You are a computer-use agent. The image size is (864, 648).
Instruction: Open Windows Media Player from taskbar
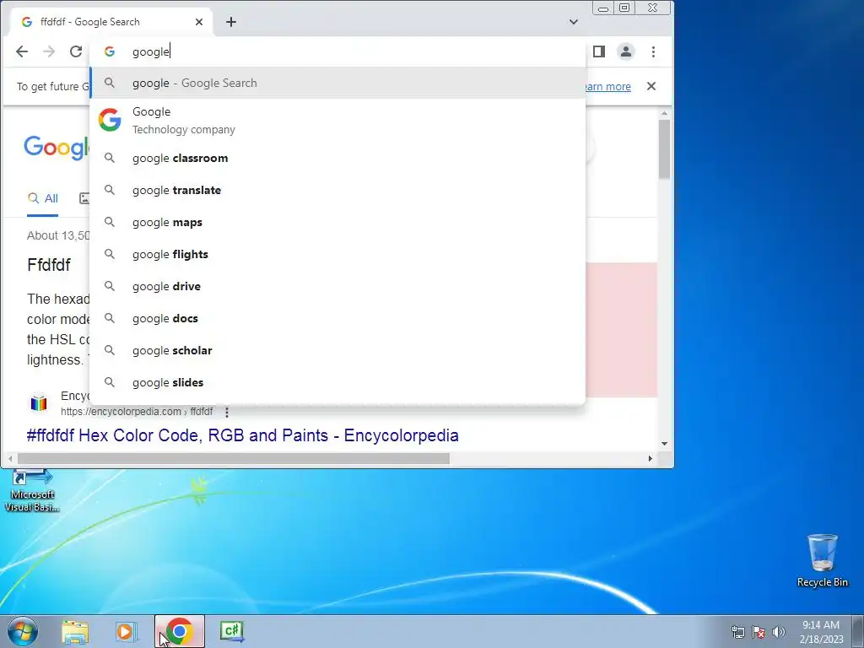click(x=126, y=632)
